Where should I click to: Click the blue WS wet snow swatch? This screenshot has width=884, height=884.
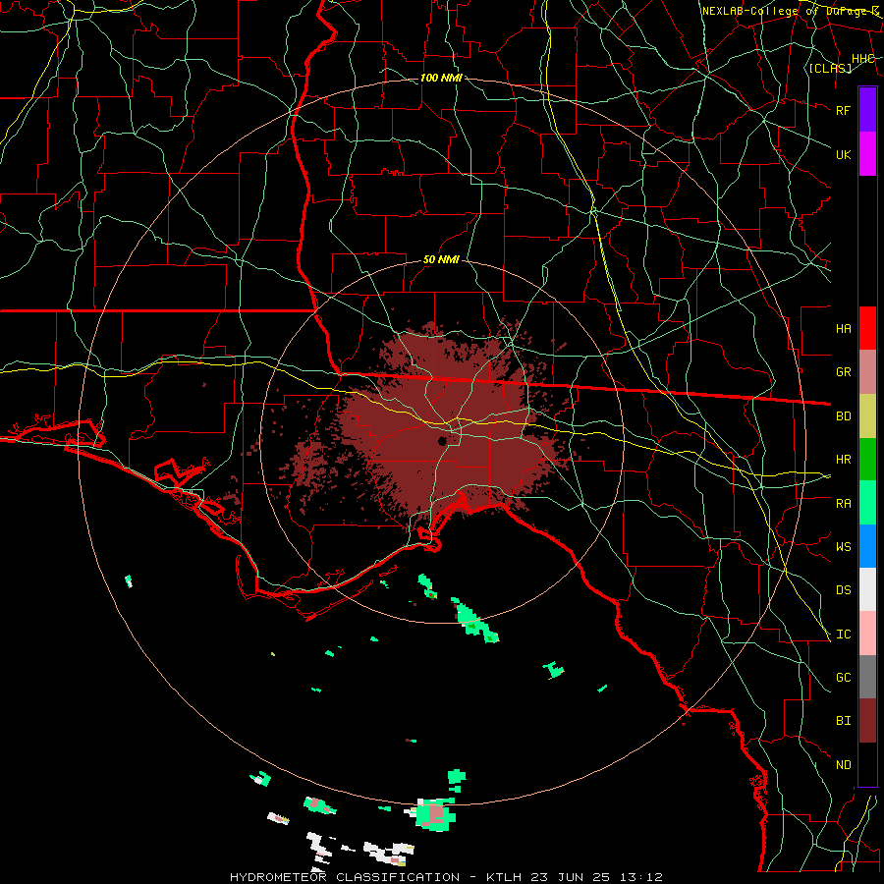tap(867, 546)
